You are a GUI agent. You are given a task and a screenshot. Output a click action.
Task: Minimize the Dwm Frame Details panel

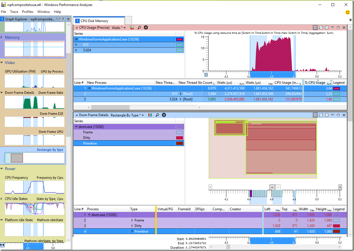coord(332,115)
